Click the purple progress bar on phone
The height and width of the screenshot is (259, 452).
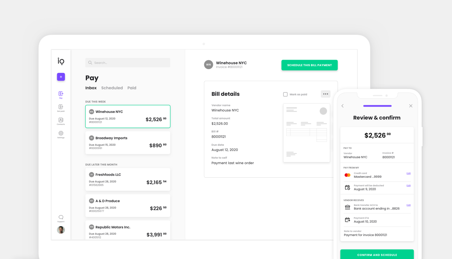pyautogui.click(x=377, y=106)
